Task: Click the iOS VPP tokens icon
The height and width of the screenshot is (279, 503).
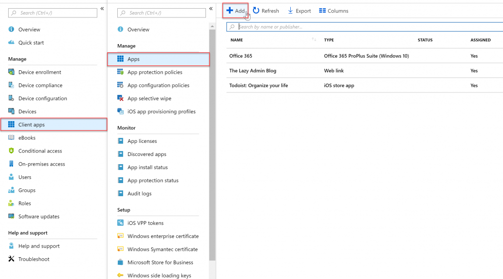Action: (x=120, y=223)
